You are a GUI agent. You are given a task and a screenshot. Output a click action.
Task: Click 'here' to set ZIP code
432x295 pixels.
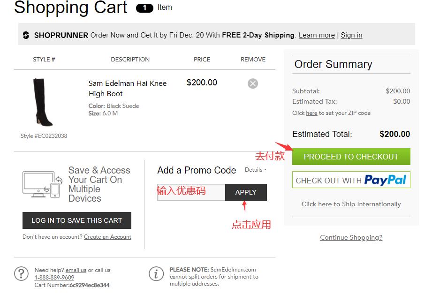[x=311, y=113]
